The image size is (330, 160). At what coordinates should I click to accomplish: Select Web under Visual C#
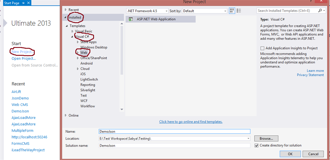[x=84, y=52]
